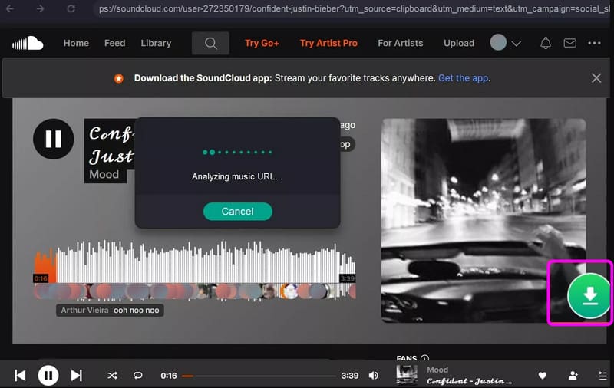Viewport: 614px width, 388px height.
Task: Click the green download button
Action: 589,295
